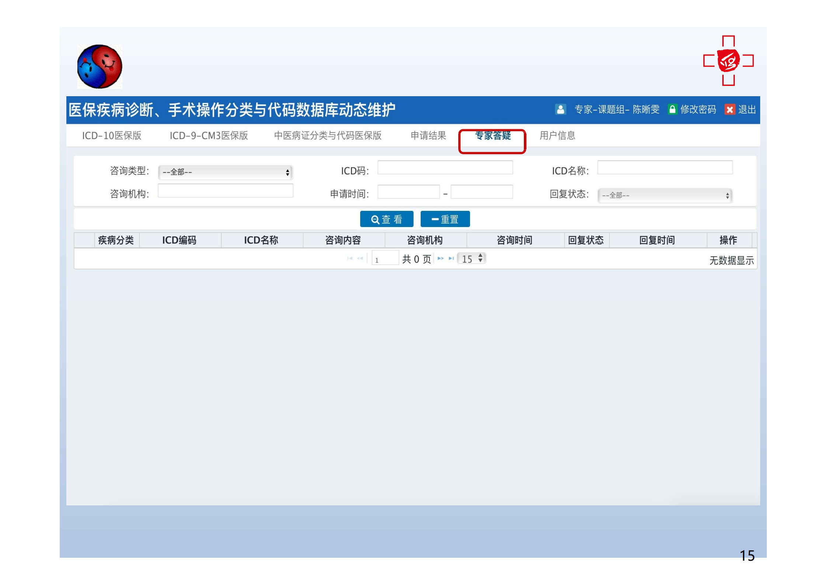This screenshot has width=828, height=585.
Task: Click the red cross medical insurance logo
Action: pyautogui.click(x=728, y=61)
